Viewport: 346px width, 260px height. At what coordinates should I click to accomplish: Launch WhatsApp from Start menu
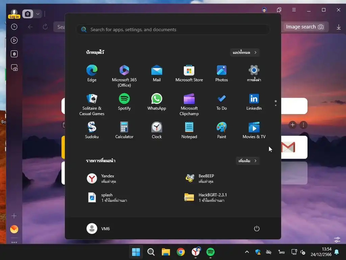(x=157, y=102)
